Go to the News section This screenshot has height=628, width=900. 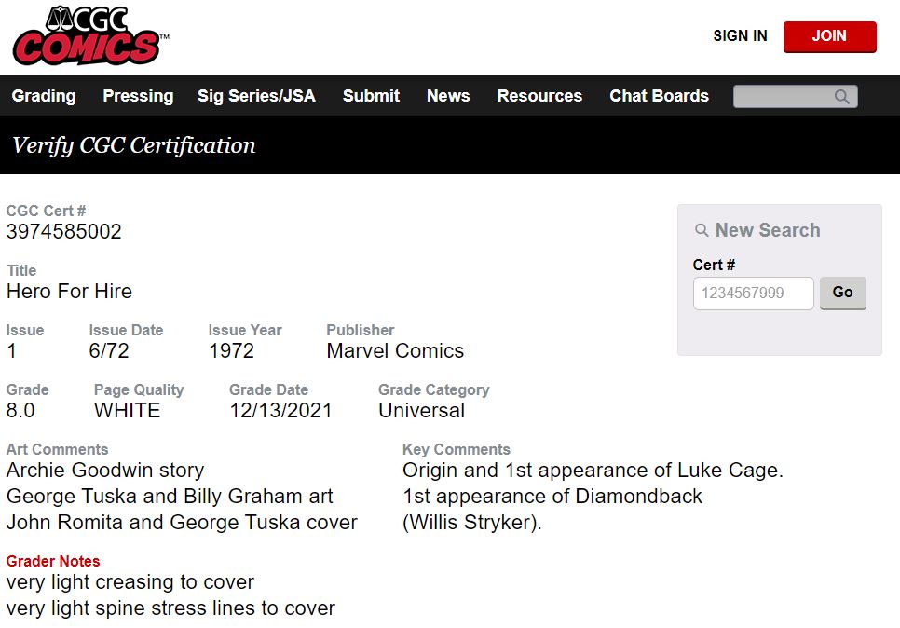tap(448, 96)
